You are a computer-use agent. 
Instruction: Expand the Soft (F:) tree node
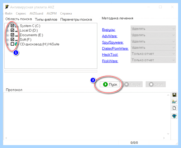pyautogui.click(x=8, y=40)
